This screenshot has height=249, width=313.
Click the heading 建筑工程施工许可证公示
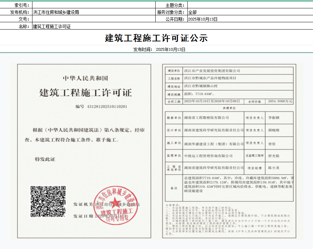click(x=156, y=38)
